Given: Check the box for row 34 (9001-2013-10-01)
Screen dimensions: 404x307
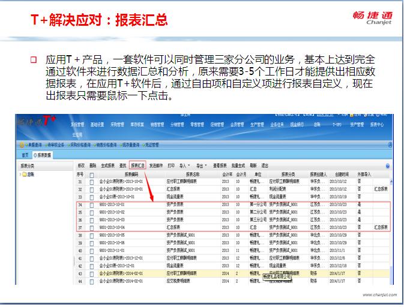Looking at the screenshot, I should [x=91, y=205].
